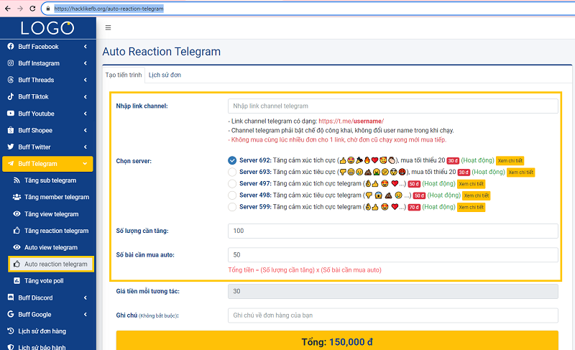Click the Threads icon beside Buff Threads
This screenshot has width=575, height=350.
pos(11,80)
